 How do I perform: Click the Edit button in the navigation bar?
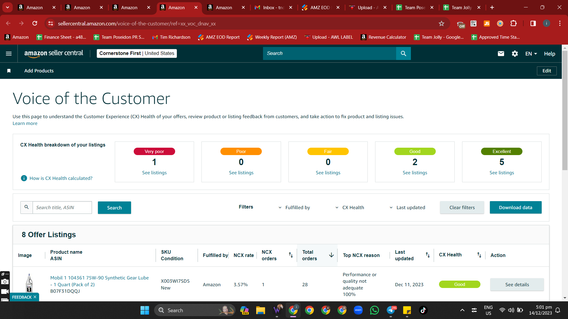coord(547,71)
